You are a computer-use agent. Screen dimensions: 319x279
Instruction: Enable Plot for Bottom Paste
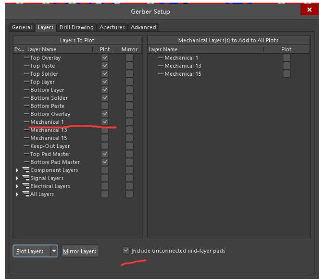[105, 106]
